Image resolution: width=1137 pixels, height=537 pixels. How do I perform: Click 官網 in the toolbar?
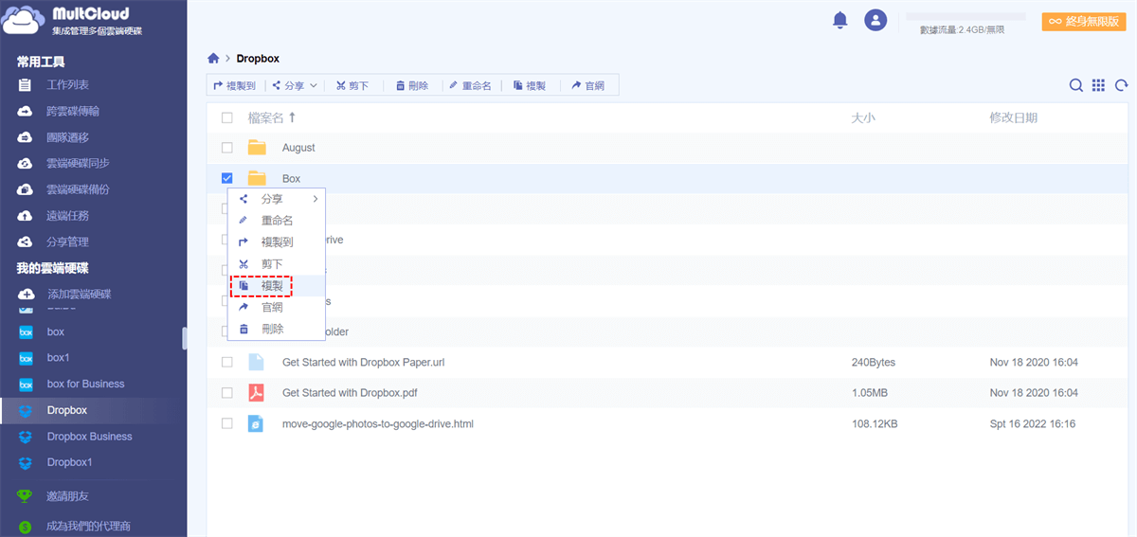(x=588, y=85)
